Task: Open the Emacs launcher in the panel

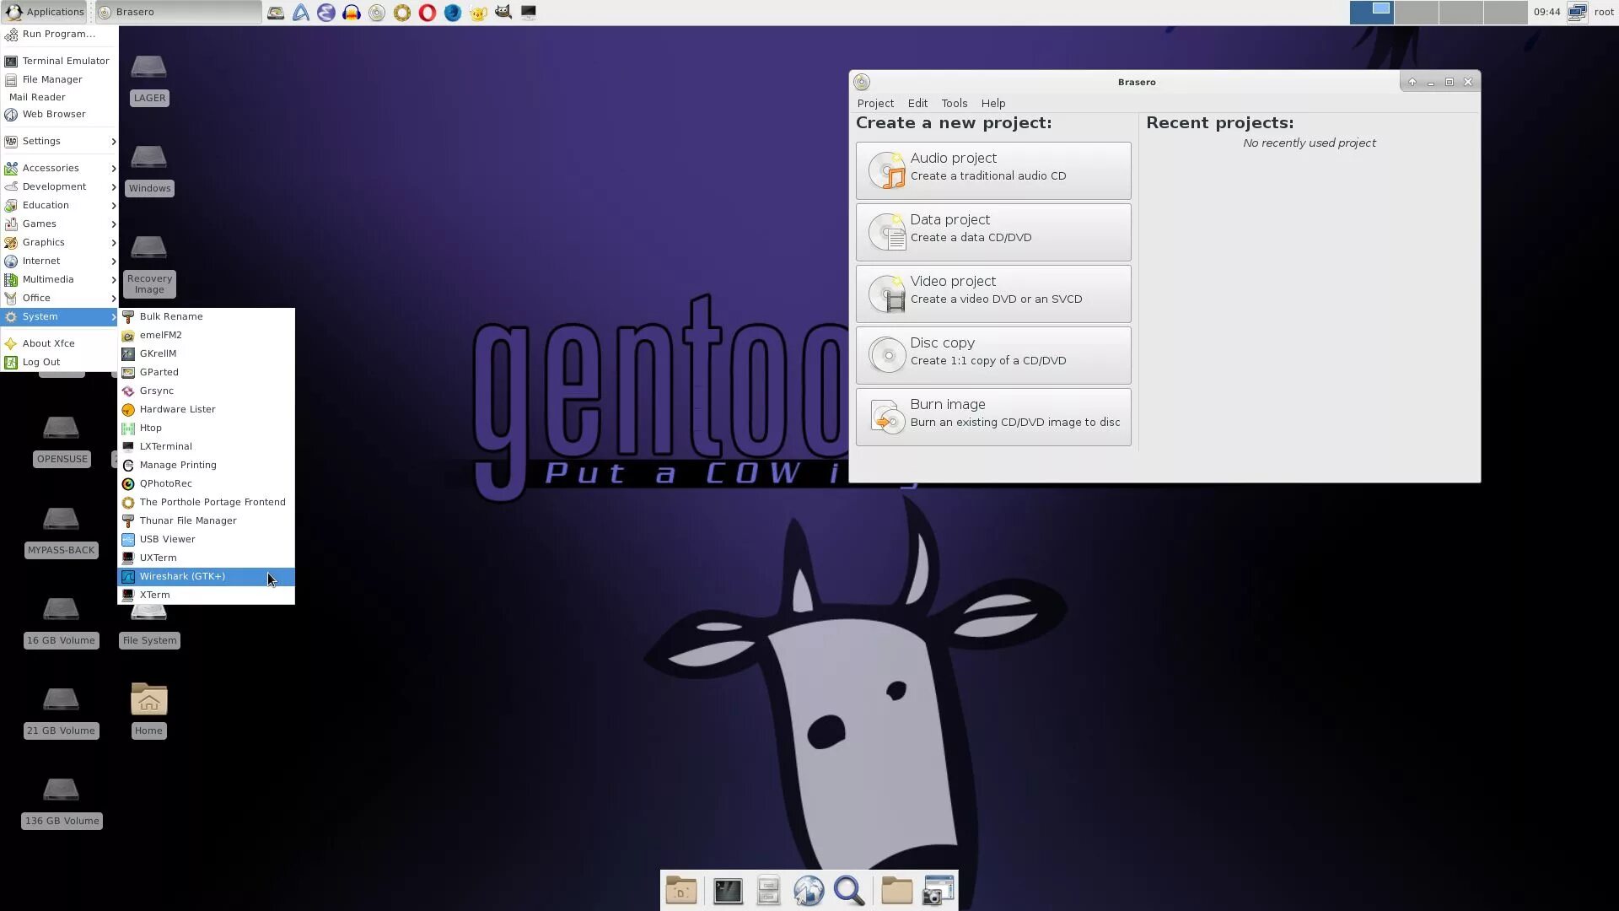Action: 326,12
